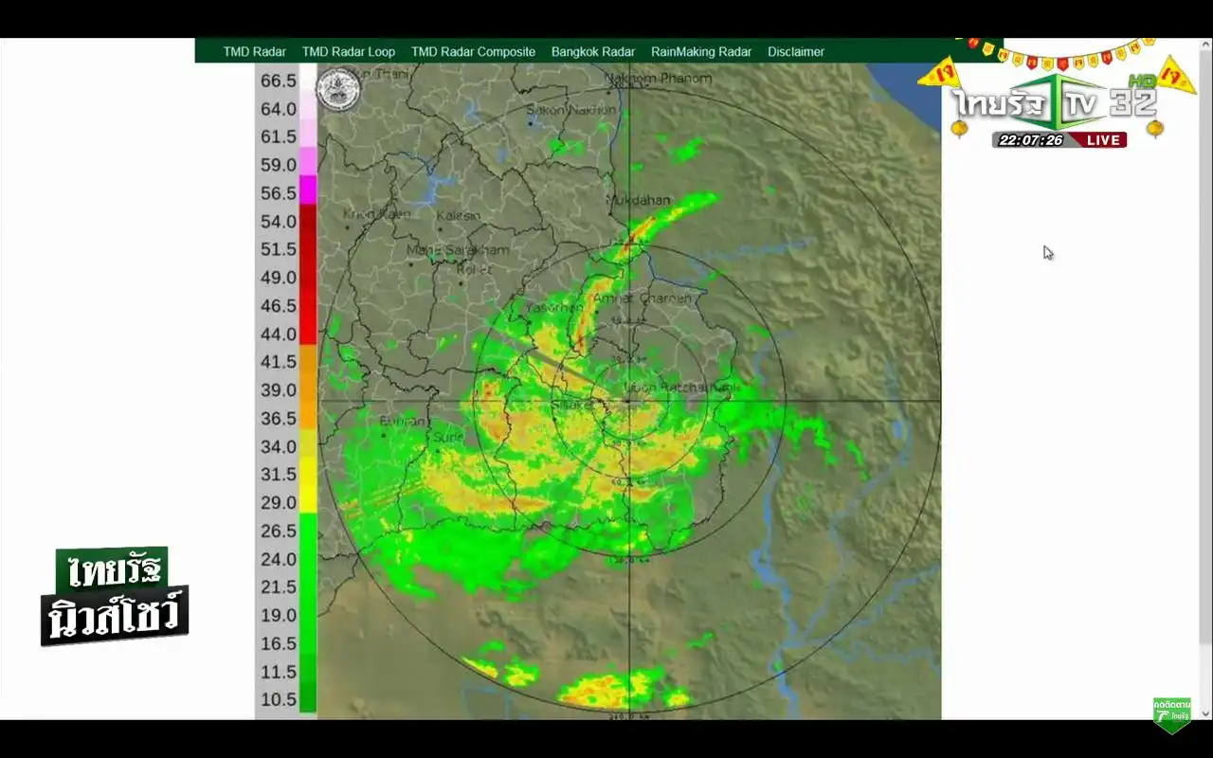The width and height of the screenshot is (1213, 758).
Task: Click the 10.5 legend value
Action: tap(279, 699)
